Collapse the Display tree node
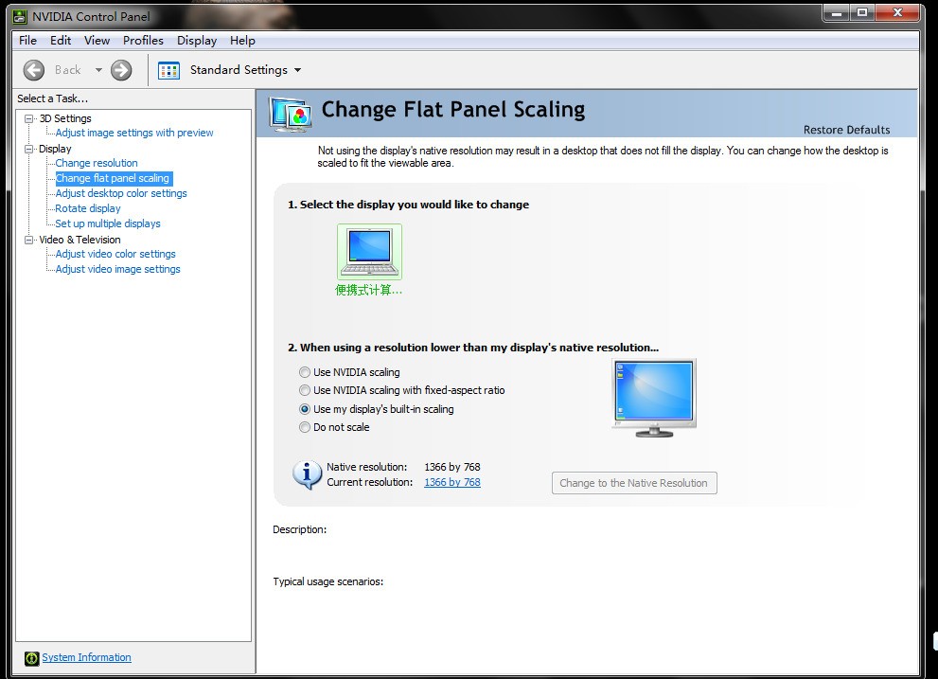This screenshot has width=938, height=679. (x=28, y=149)
